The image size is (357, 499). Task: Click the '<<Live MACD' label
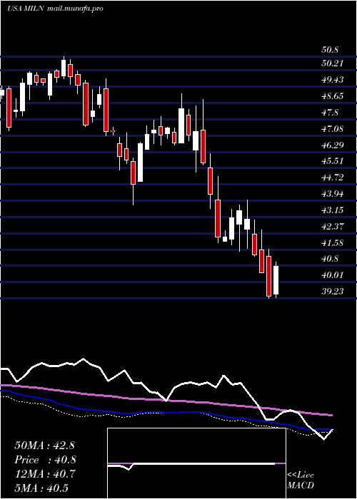(x=301, y=480)
